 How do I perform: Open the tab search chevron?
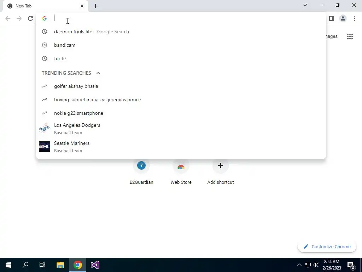point(305,5)
